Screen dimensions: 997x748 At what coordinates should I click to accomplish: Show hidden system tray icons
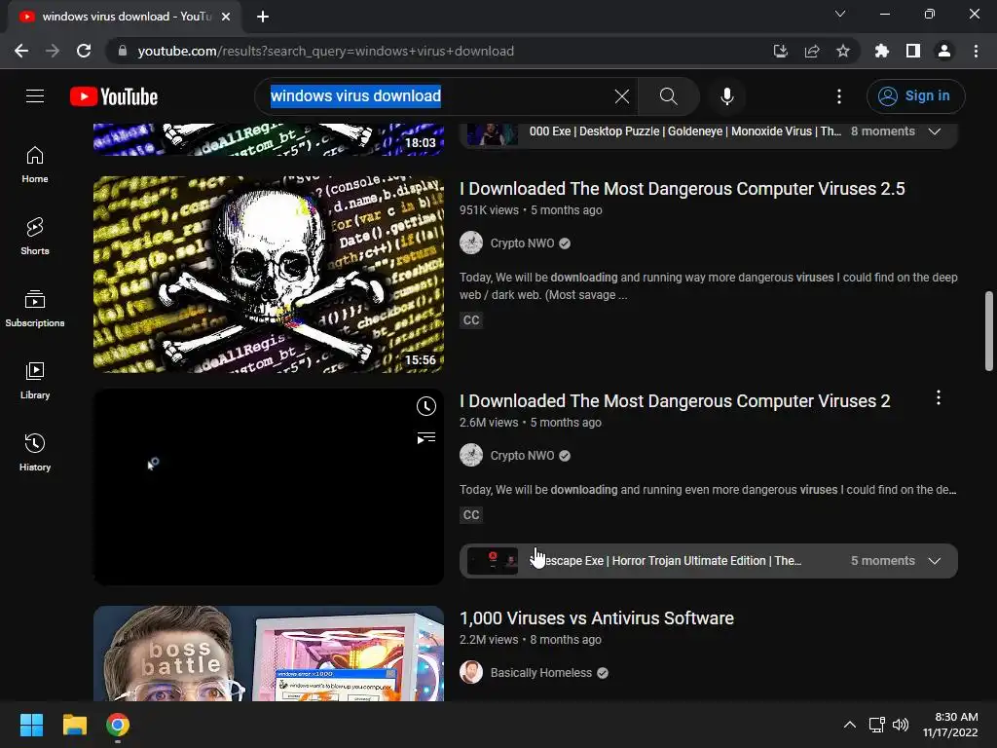coord(849,725)
